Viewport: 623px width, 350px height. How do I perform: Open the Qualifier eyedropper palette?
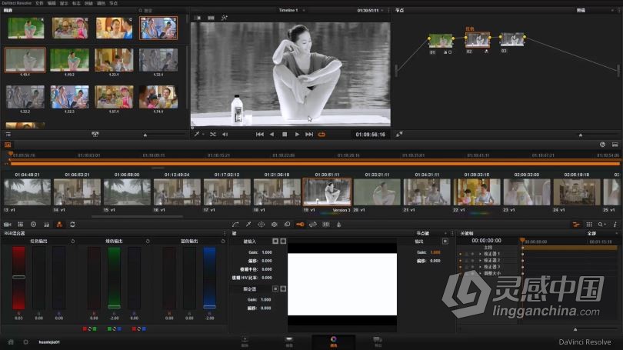(248, 225)
